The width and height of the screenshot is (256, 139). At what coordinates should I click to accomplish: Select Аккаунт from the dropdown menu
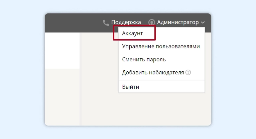[132, 33]
